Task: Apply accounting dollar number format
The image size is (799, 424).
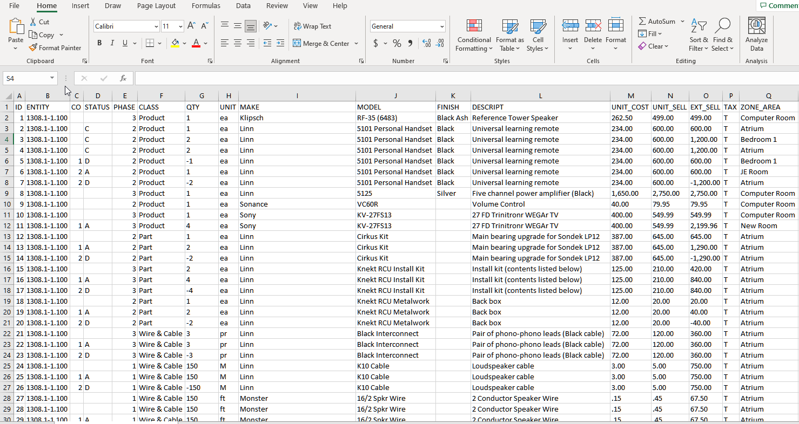Action: point(375,43)
